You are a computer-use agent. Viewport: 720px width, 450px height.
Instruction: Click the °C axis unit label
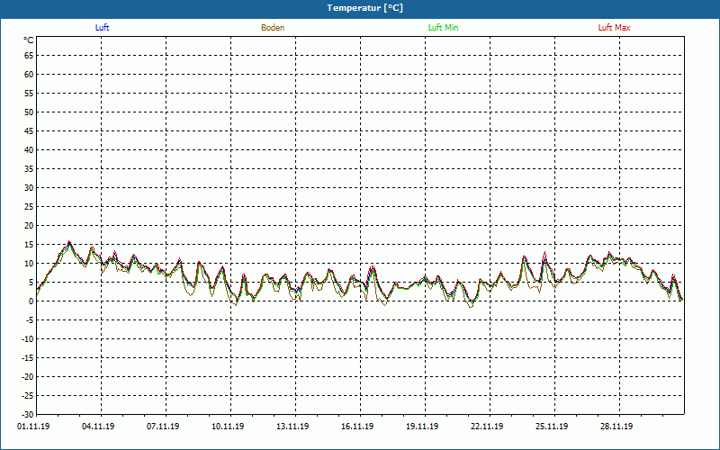pyautogui.click(x=29, y=40)
